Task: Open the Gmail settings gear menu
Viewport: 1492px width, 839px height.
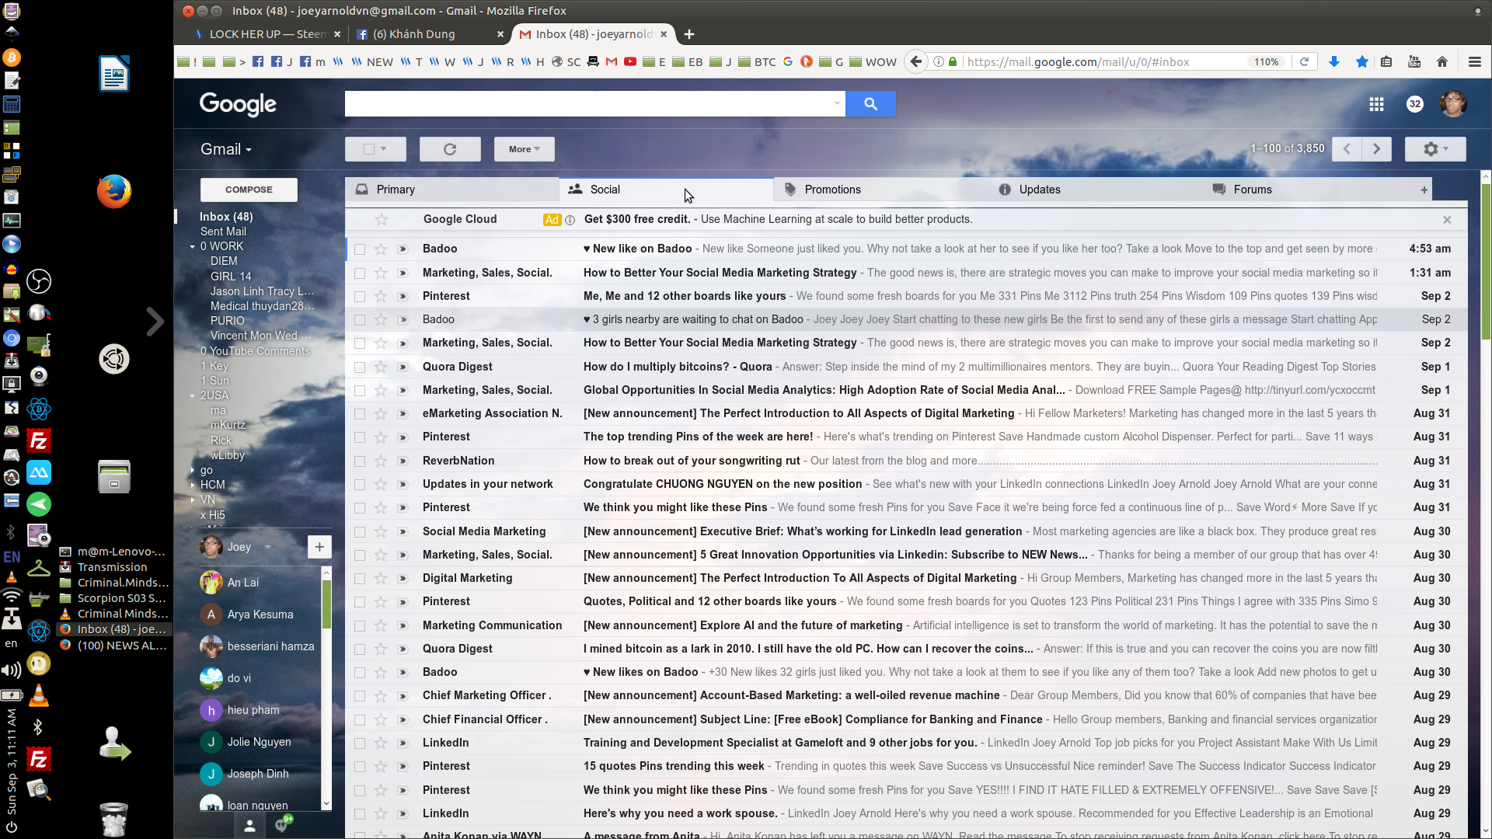Action: tap(1435, 149)
